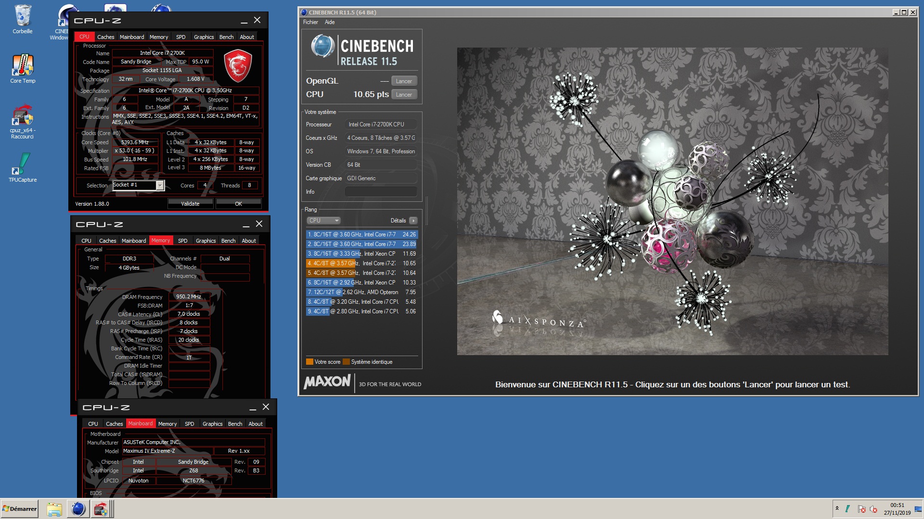
Task: Select the SPD tab in the Processor CPU-Z window
Action: (x=181, y=37)
